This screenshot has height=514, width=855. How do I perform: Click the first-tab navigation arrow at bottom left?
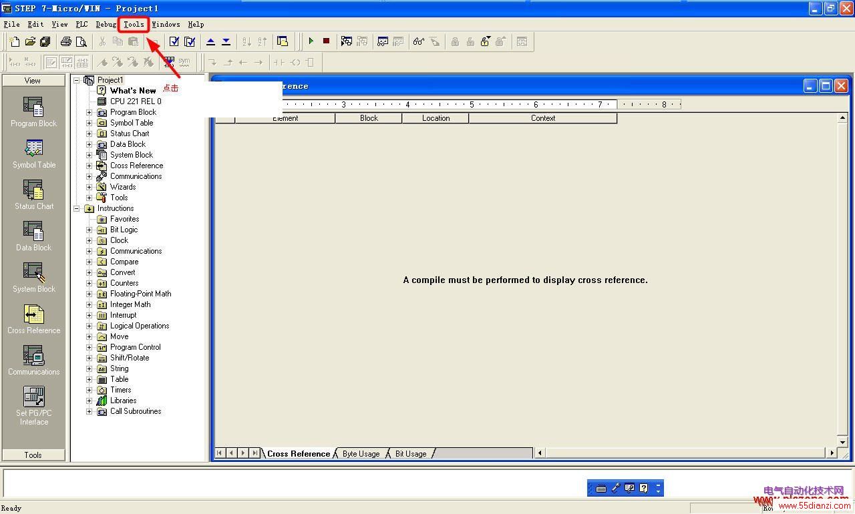[x=220, y=453]
